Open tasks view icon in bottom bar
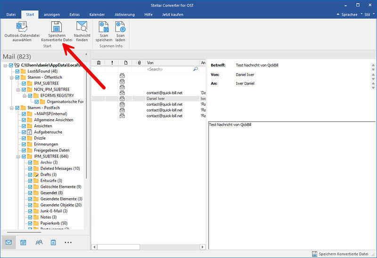Viewport: 377px width, 258px height. (x=53, y=242)
